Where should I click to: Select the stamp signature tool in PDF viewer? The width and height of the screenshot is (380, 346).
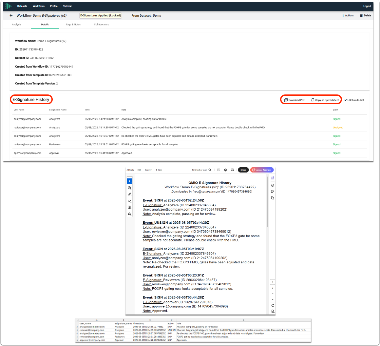[129, 214]
